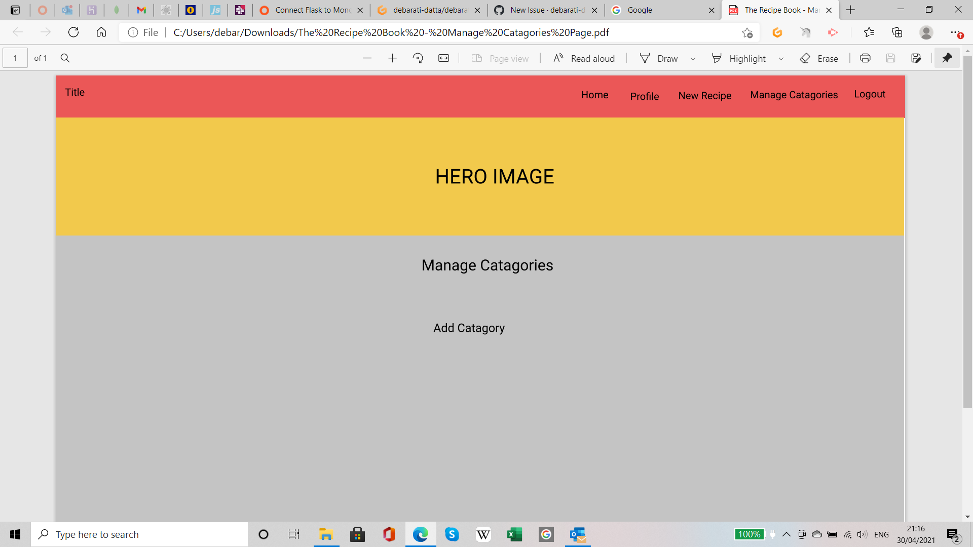Show hidden system tray icons chevron
The width and height of the screenshot is (973, 547).
[787, 534]
